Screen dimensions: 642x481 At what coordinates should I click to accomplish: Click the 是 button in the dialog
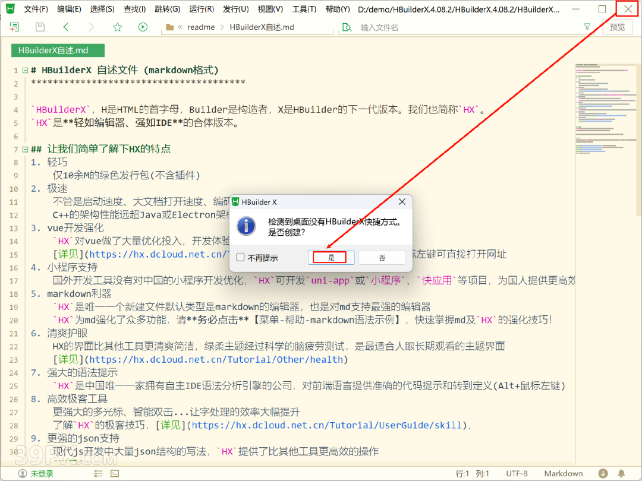click(331, 257)
